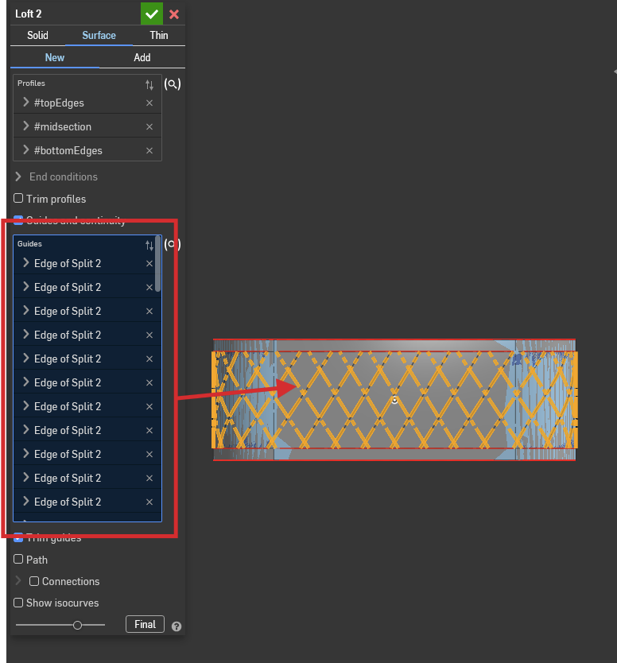The width and height of the screenshot is (617, 663).
Task: Switch to the Thin tab
Action: pos(159,36)
